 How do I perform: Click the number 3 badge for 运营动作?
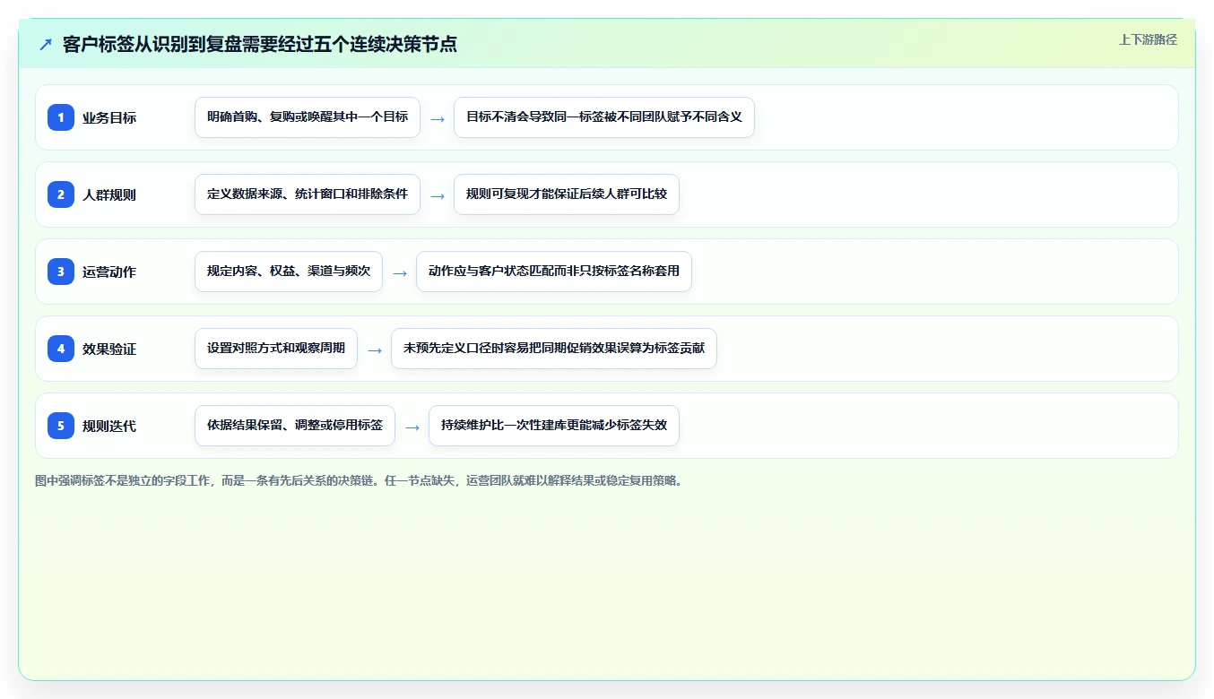(61, 272)
